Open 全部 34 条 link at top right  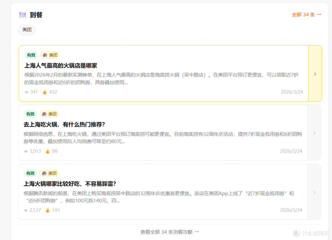306,15
